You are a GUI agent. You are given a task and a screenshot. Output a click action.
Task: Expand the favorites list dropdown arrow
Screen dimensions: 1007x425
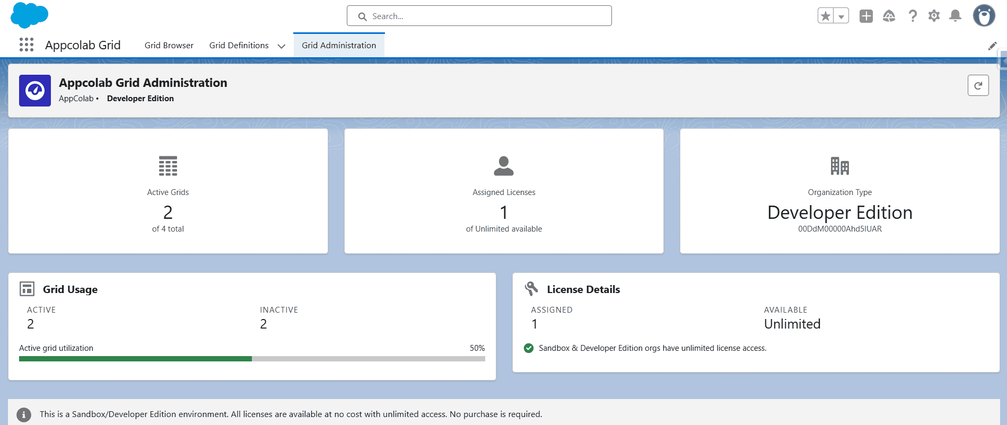841,16
